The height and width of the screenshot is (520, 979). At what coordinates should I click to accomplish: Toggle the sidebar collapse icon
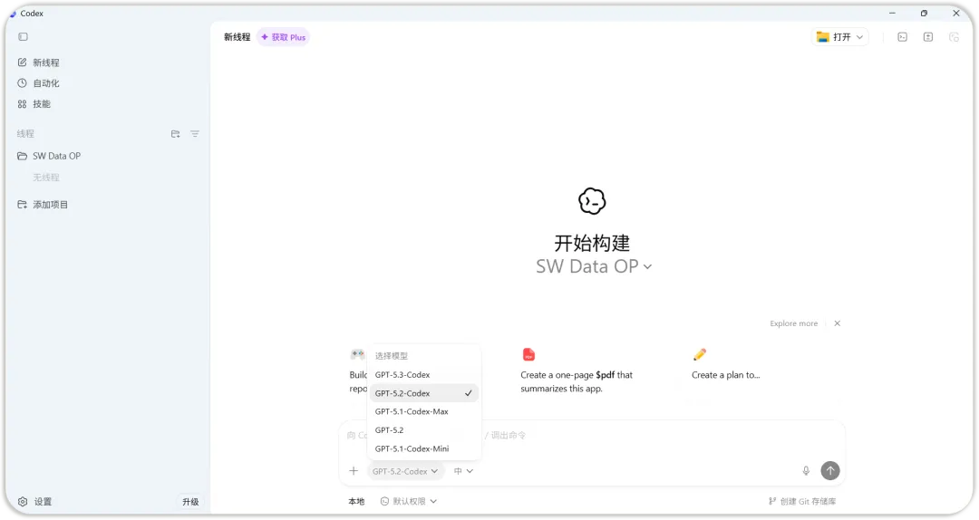pyautogui.click(x=23, y=37)
